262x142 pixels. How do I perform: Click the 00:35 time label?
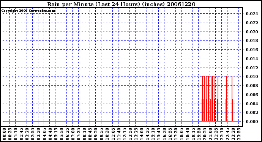(10, 134)
